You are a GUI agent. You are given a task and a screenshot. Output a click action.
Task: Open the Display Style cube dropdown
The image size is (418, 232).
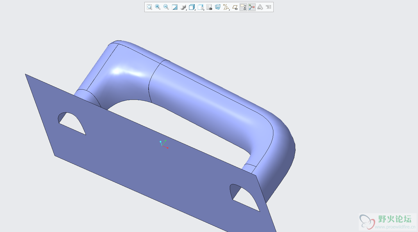pyautogui.click(x=192, y=7)
